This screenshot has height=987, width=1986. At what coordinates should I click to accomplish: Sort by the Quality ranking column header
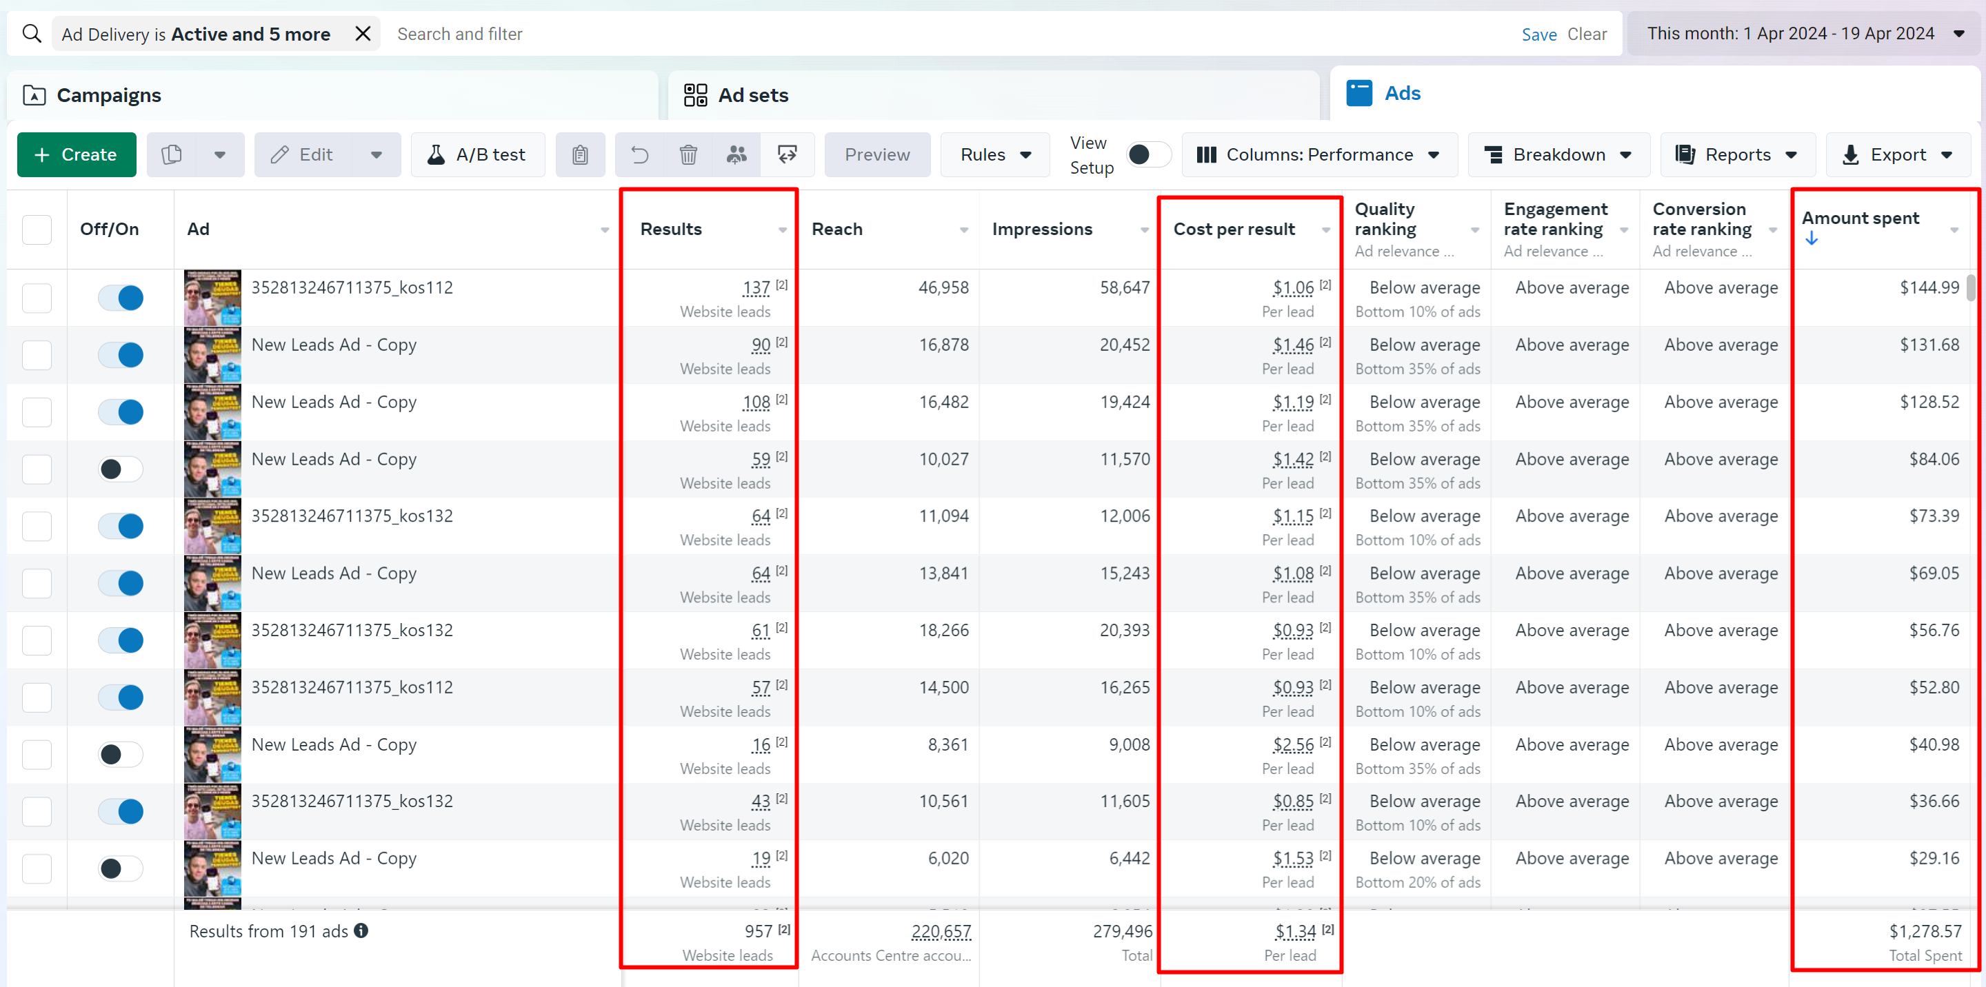coord(1385,220)
